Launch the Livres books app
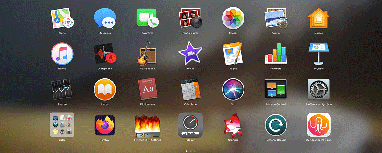Viewport: 382px width, 153px height. tap(105, 90)
